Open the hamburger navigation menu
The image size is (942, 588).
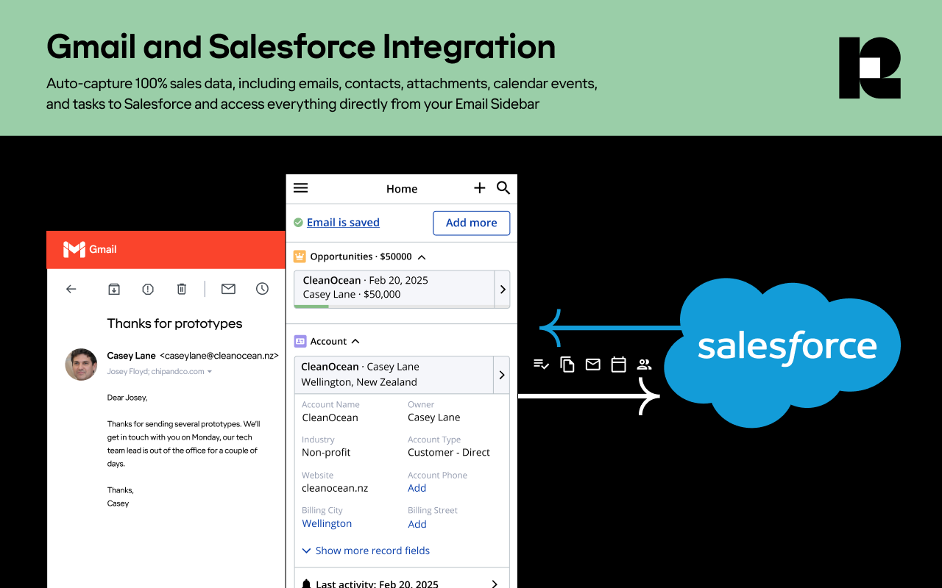(x=300, y=187)
